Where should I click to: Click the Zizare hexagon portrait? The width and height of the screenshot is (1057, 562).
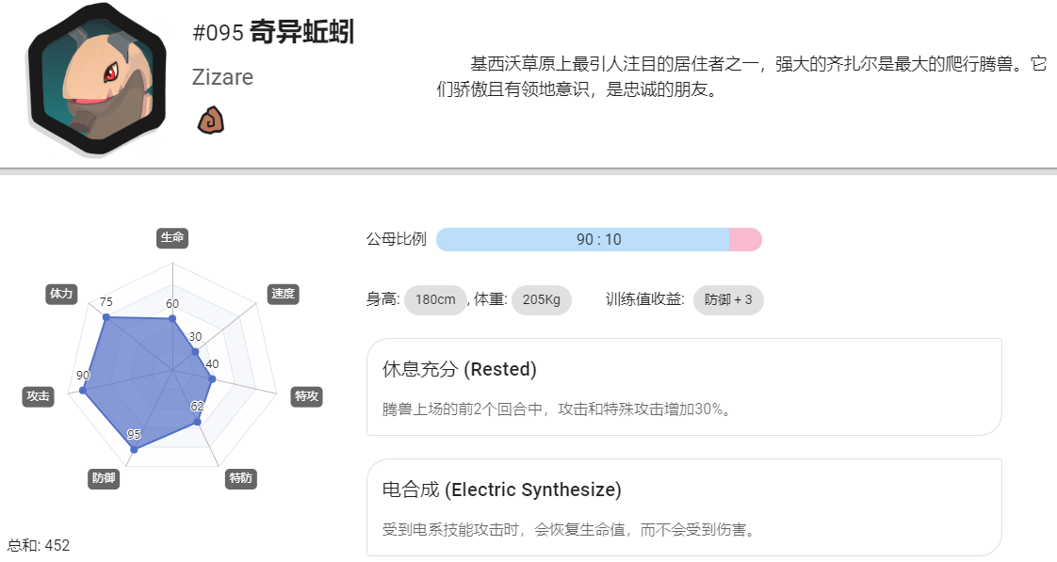(x=96, y=79)
